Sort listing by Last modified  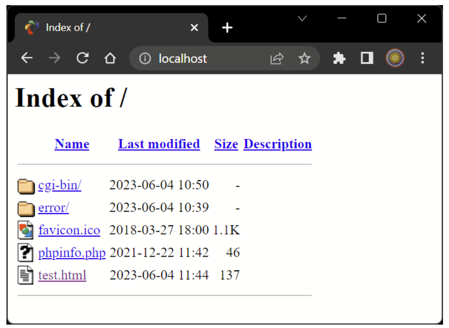[x=159, y=144]
